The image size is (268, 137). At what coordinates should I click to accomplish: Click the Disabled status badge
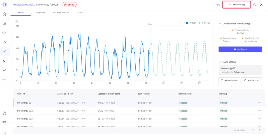[69, 5]
